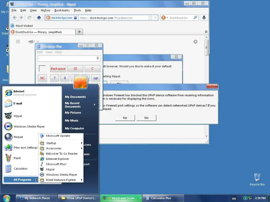Open the View menu in Calculator Plus
This screenshot has width=270, height=202.
coord(49,52)
